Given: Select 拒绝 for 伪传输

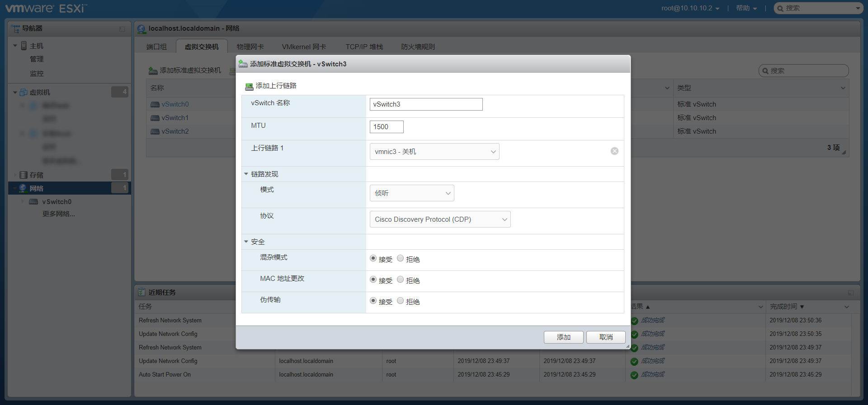Looking at the screenshot, I should [x=400, y=301].
